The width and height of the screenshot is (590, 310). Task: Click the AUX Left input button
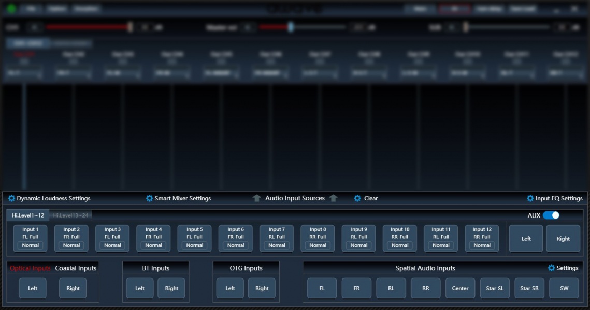click(x=526, y=238)
